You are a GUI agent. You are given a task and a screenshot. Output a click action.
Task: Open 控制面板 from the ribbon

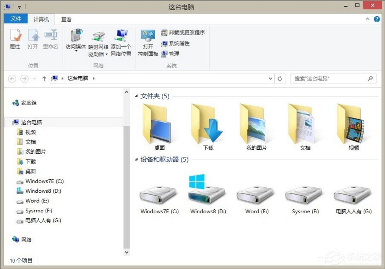click(x=148, y=41)
